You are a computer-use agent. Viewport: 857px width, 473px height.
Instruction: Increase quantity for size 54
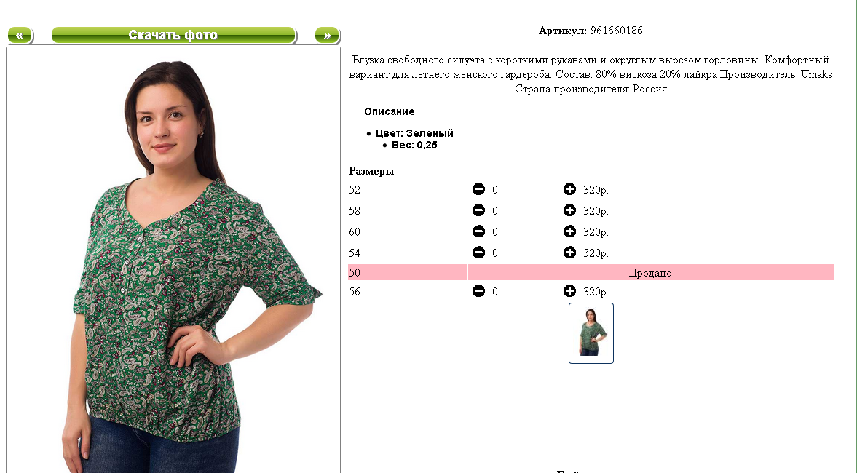click(x=569, y=253)
